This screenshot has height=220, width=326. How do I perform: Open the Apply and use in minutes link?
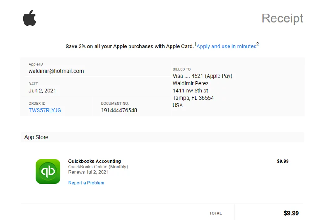pyautogui.click(x=226, y=46)
